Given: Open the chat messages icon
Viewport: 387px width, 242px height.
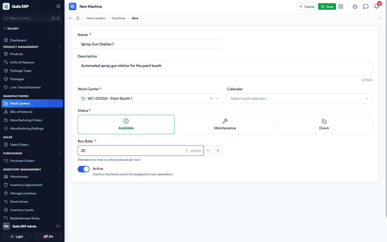Looking at the screenshot, I should click(366, 6).
